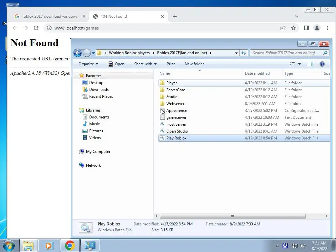Viewport: 336px width, 252px height.
Task: Click the Chrome address bar URL
Action: pos(76,28)
